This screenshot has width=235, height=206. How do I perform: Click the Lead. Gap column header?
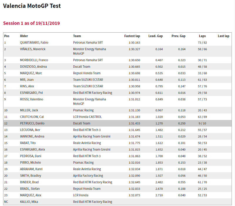coord(155,36)
